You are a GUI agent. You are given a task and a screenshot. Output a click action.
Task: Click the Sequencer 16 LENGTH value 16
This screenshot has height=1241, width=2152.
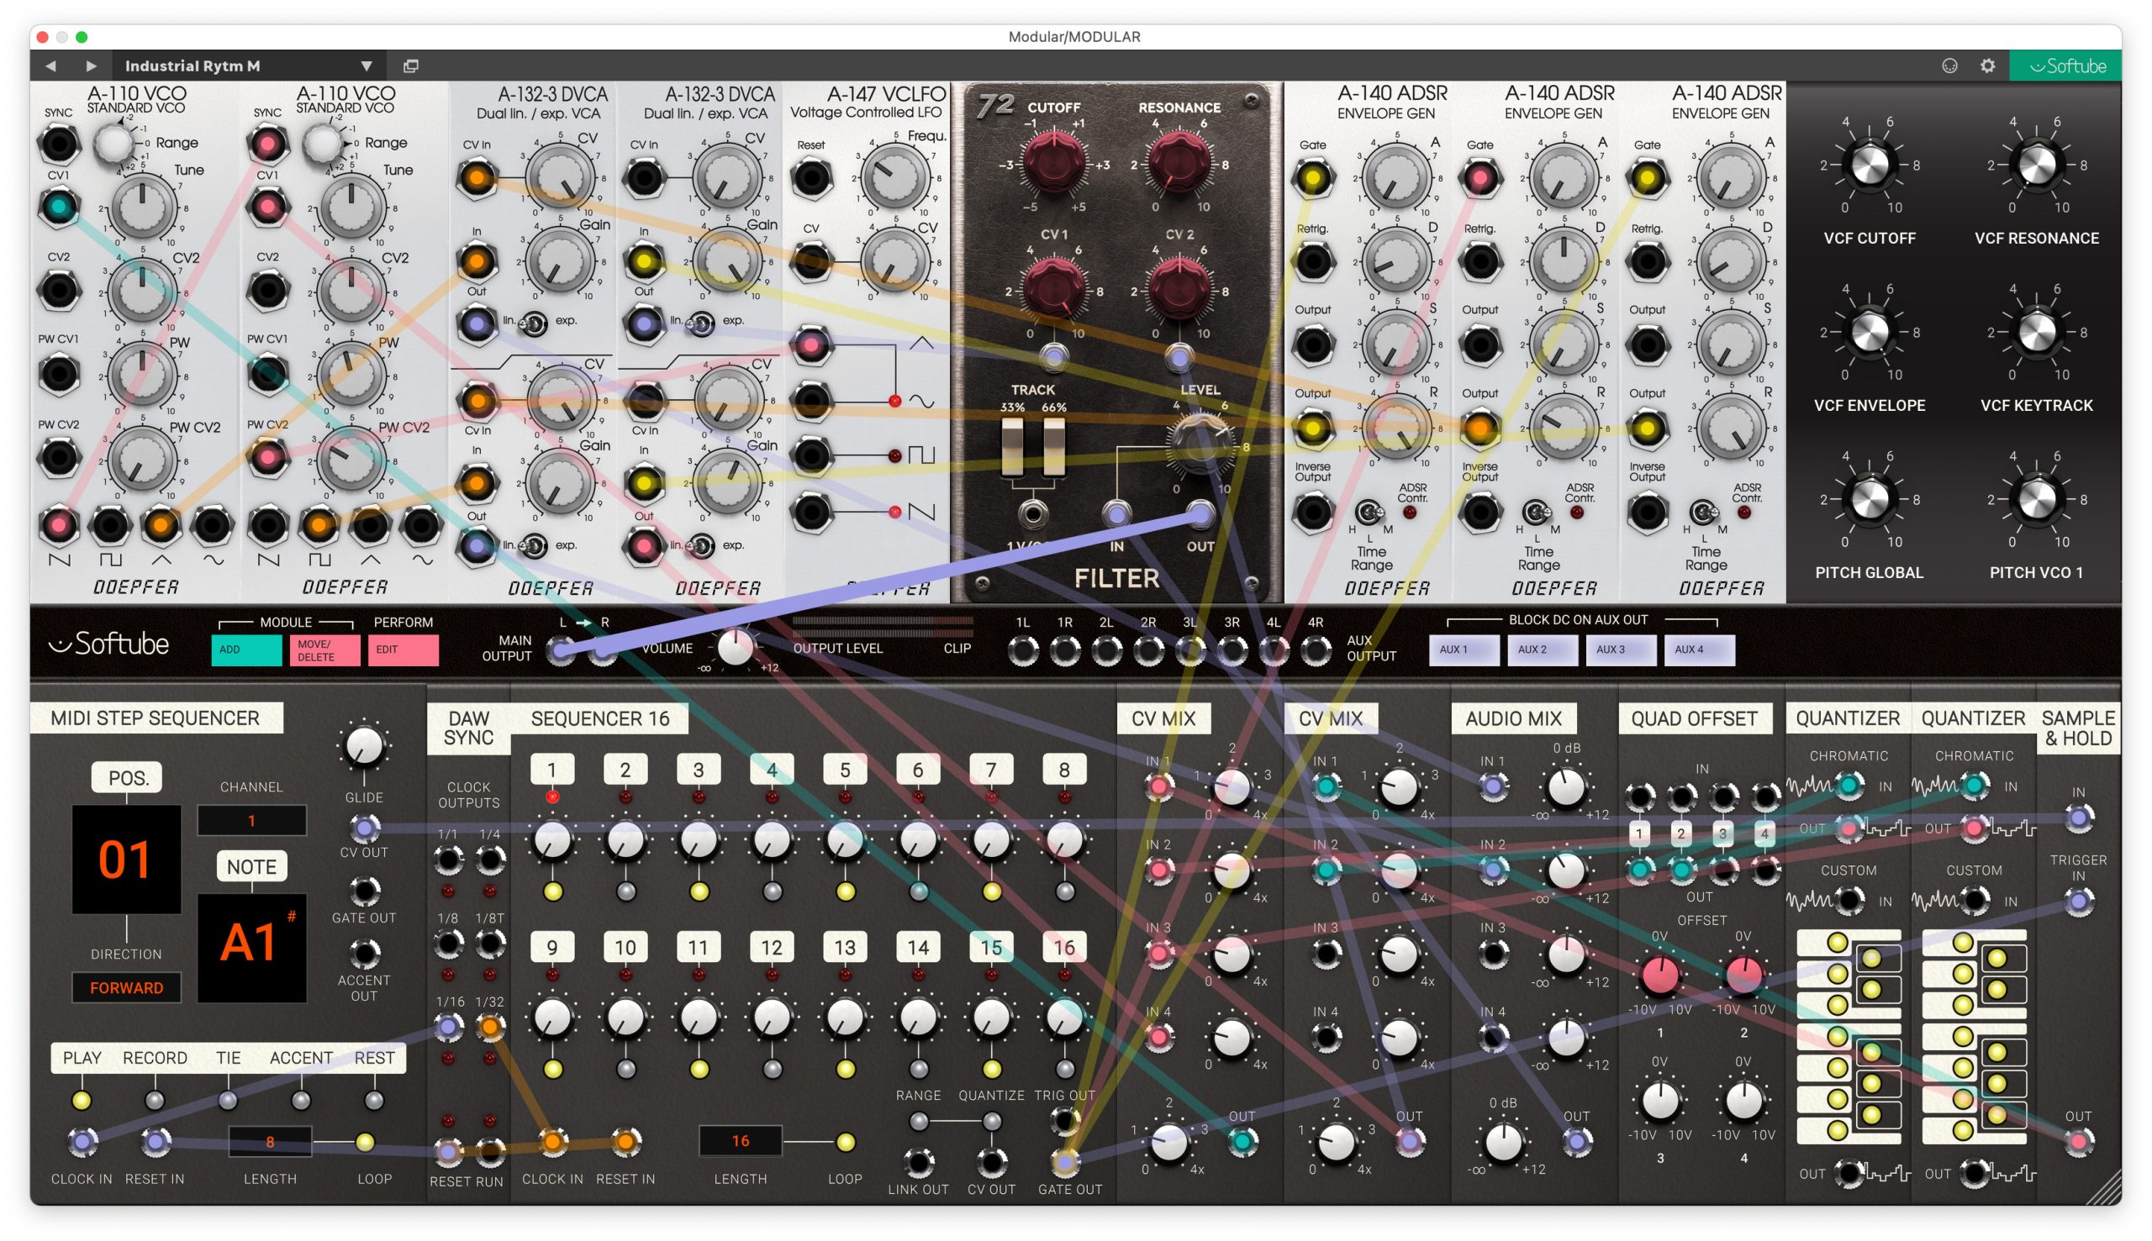pos(740,1141)
